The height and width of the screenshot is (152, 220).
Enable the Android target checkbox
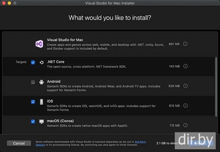[33, 82]
